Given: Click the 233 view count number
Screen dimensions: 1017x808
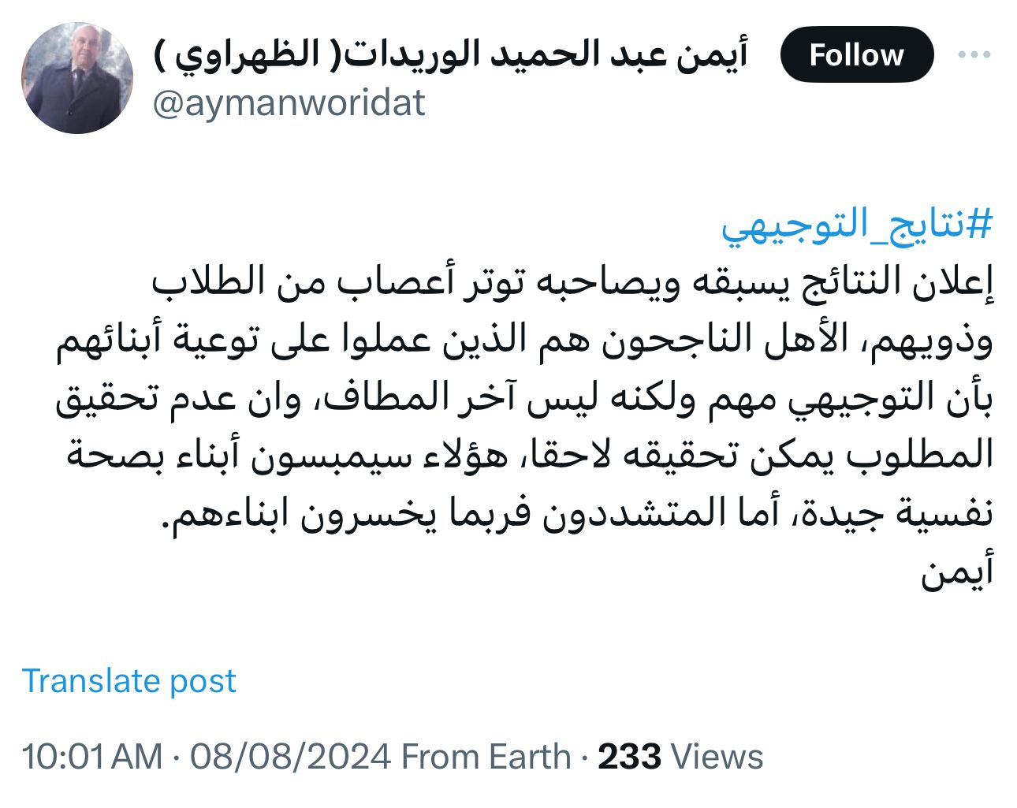Looking at the screenshot, I should 629,757.
